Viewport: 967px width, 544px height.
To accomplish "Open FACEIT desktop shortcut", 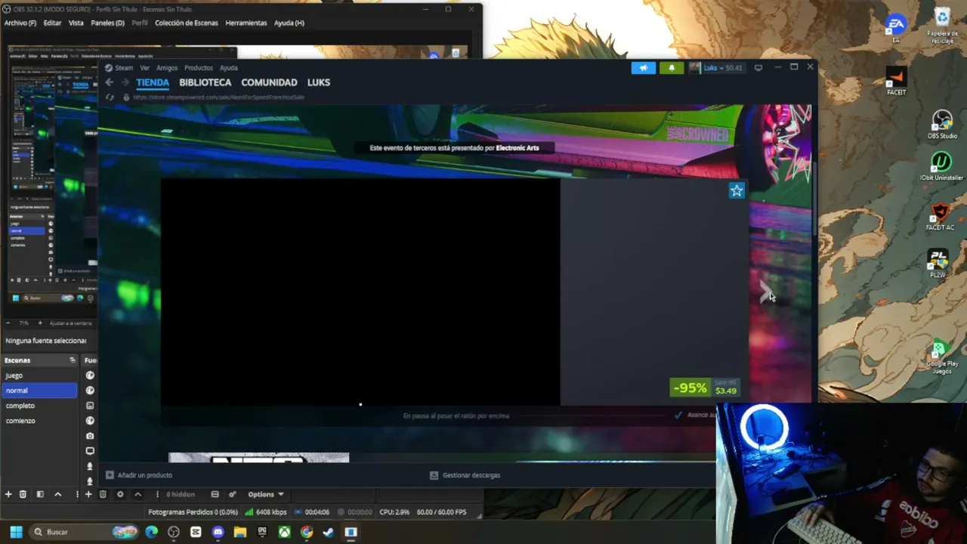I will coord(896,82).
